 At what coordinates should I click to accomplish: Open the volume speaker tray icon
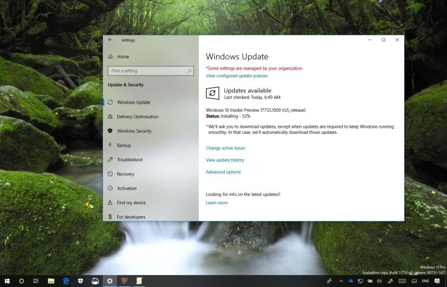click(x=379, y=281)
